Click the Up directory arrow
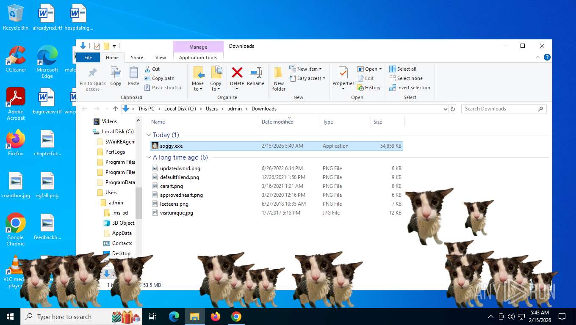576x325 pixels. click(115, 109)
